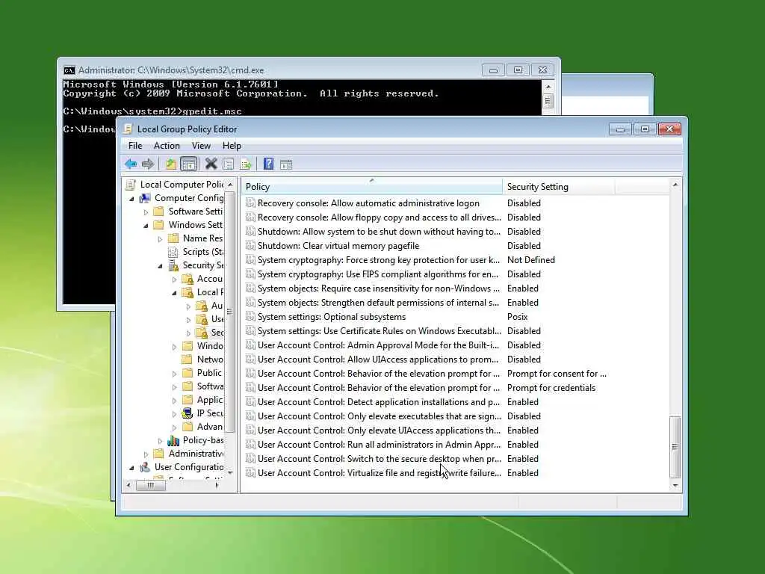Click the Properties toolbar icon

pyautogui.click(x=228, y=164)
